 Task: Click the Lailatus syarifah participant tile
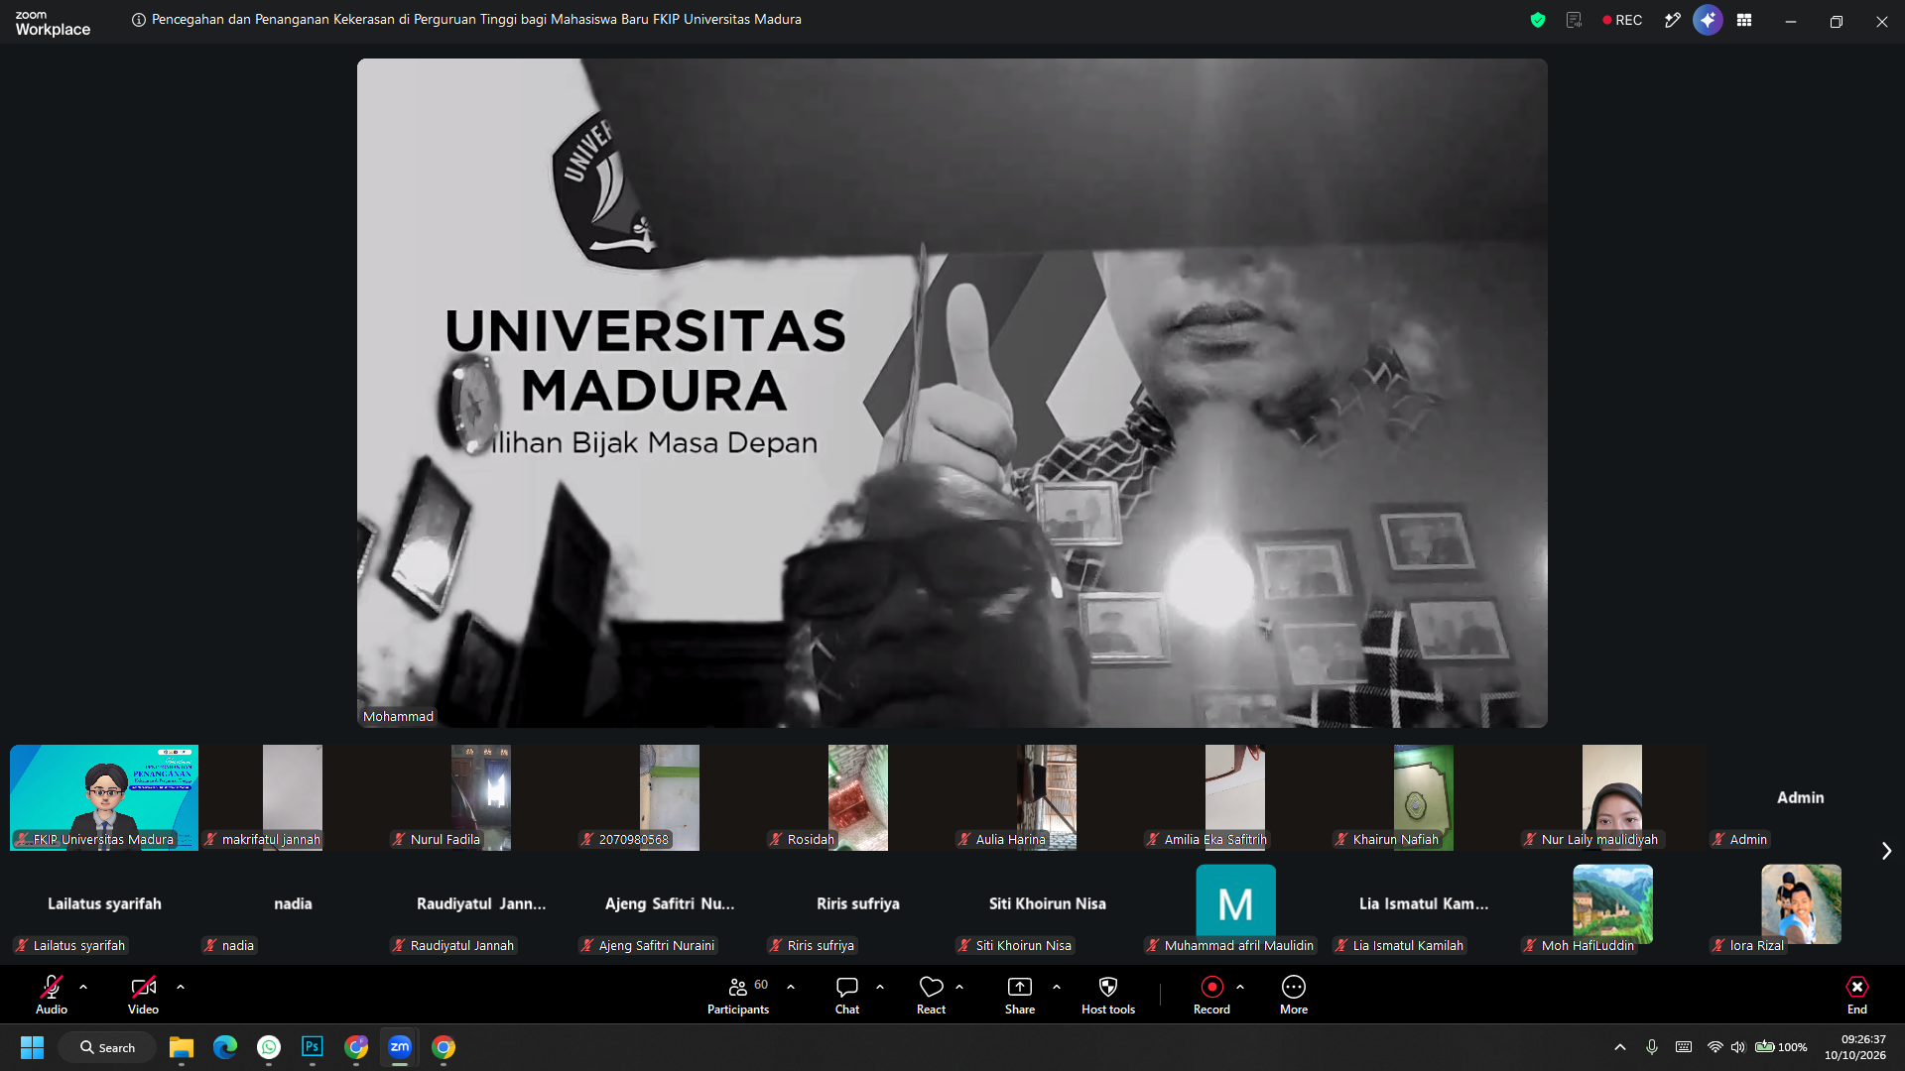[104, 904]
